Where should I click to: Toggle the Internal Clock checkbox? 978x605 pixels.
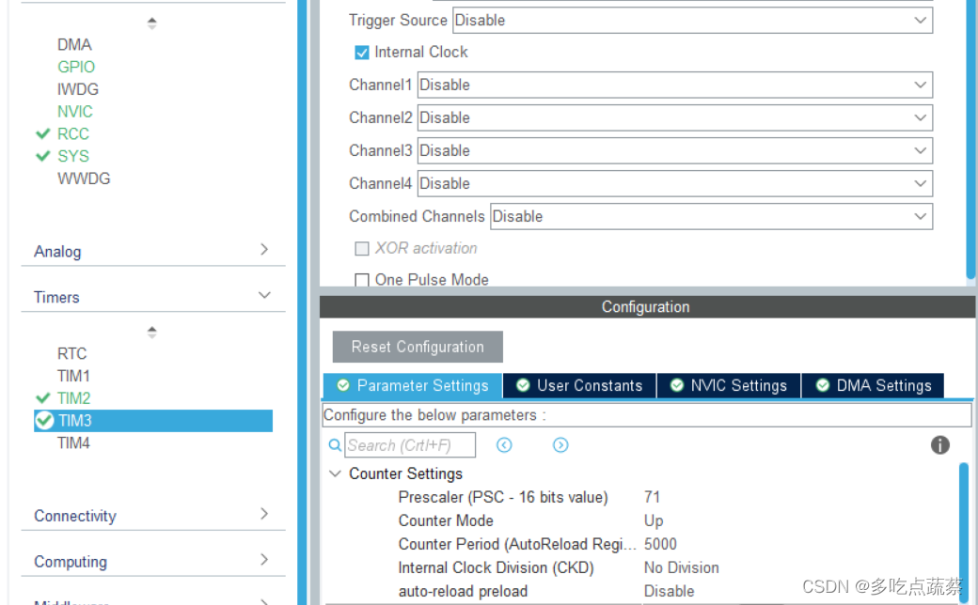coord(362,53)
